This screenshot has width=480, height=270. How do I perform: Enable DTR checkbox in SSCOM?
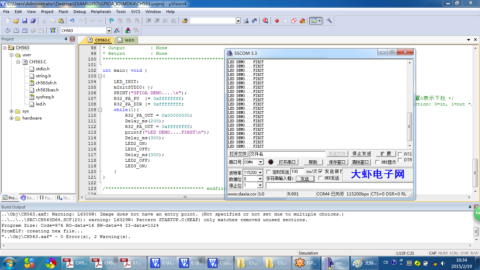click(x=400, y=160)
